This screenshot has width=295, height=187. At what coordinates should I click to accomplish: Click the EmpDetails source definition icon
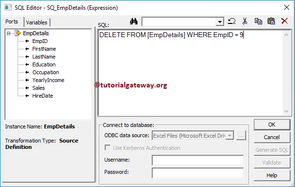pos(18,33)
